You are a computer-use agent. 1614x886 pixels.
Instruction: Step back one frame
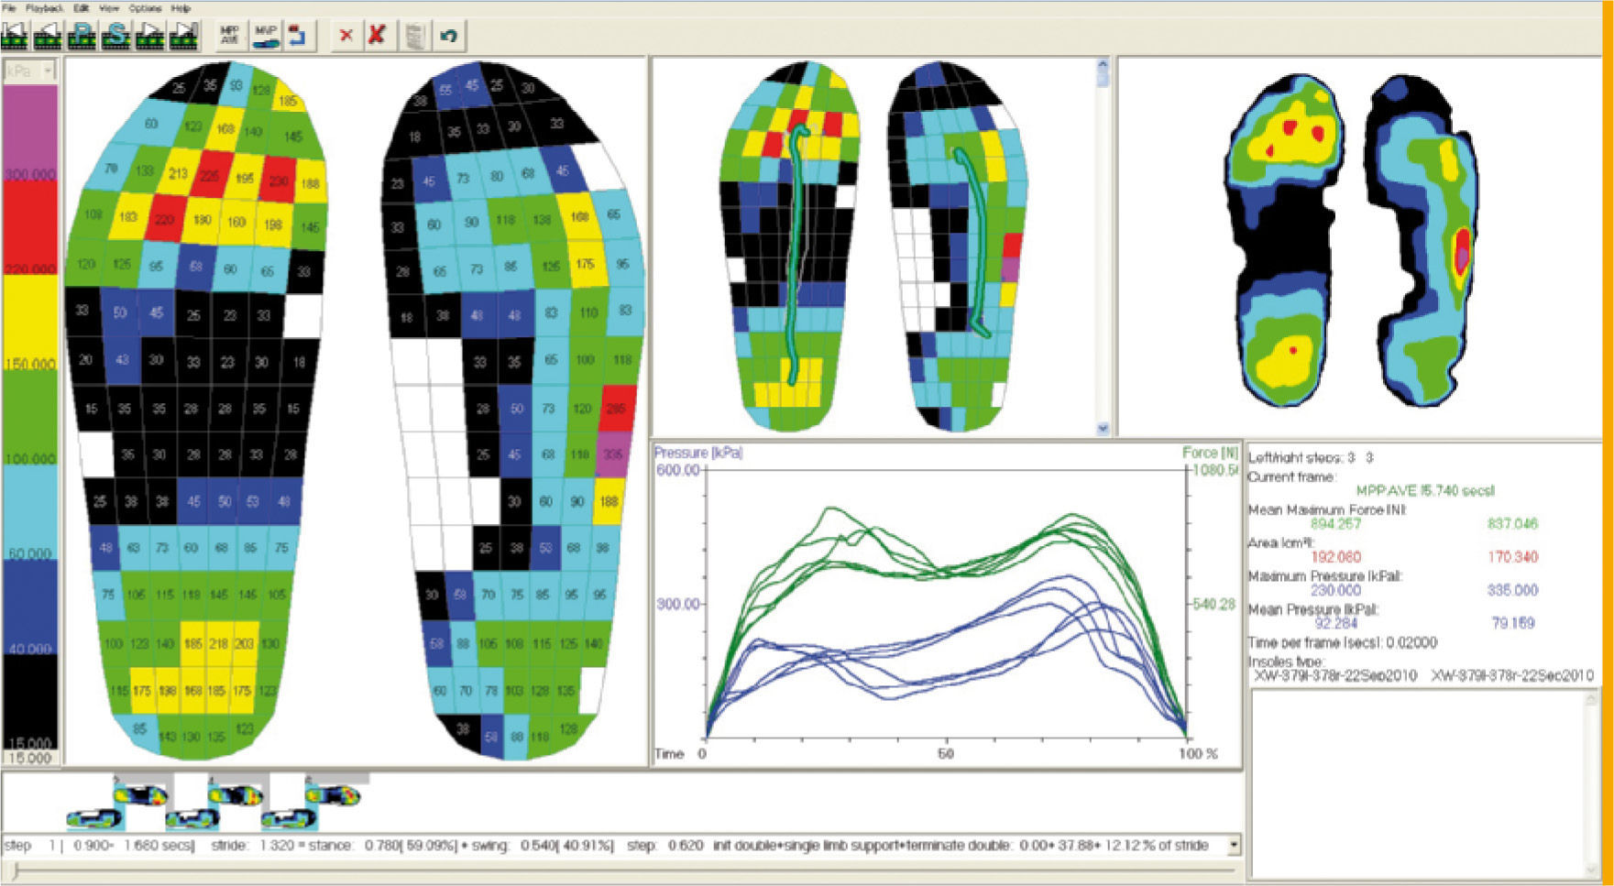click(48, 36)
